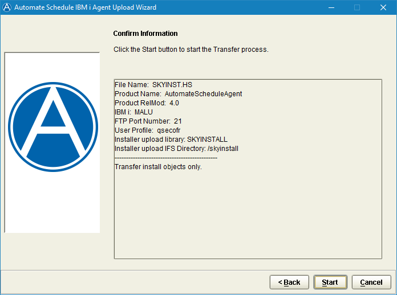Click the 'Click the Start button' instruction text
The image size is (397, 295).
(191, 50)
